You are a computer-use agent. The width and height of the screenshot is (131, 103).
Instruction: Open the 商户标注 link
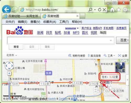(86, 28)
